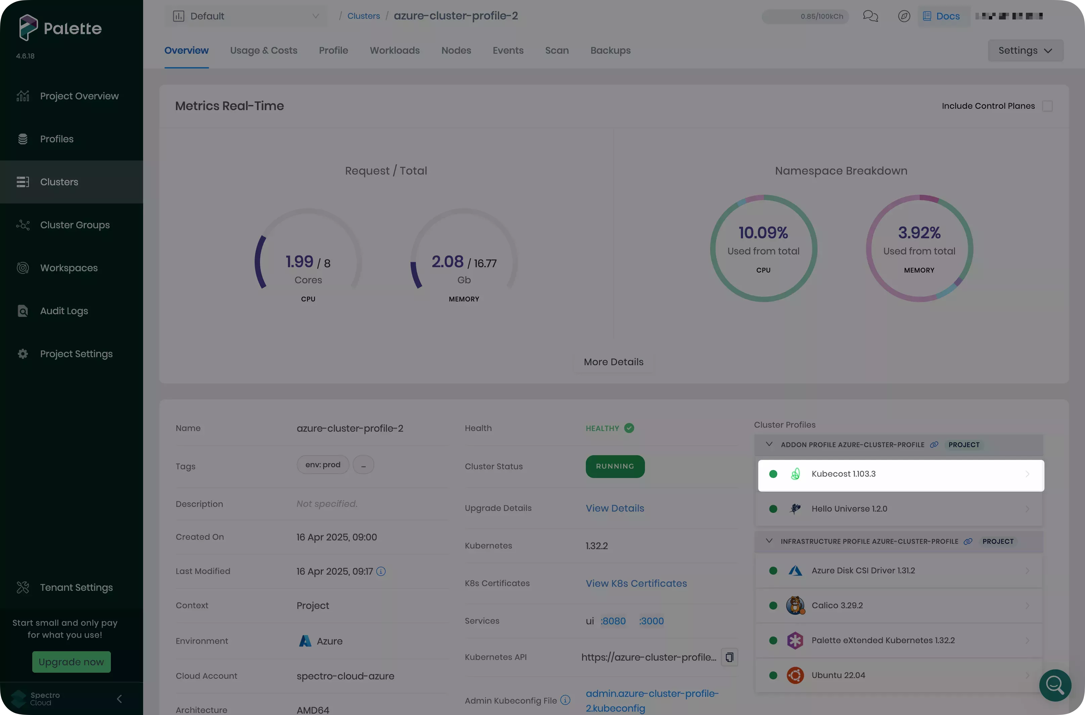Copy the Kubernetes API endpoint
Image resolution: width=1085 pixels, height=715 pixels.
(x=729, y=657)
